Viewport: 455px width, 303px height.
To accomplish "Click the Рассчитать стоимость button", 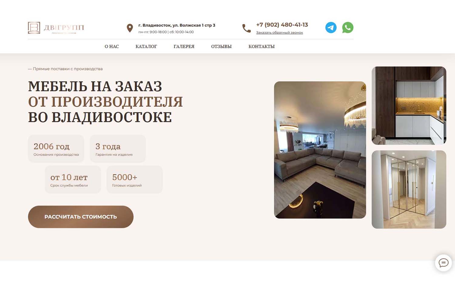I will click(81, 217).
